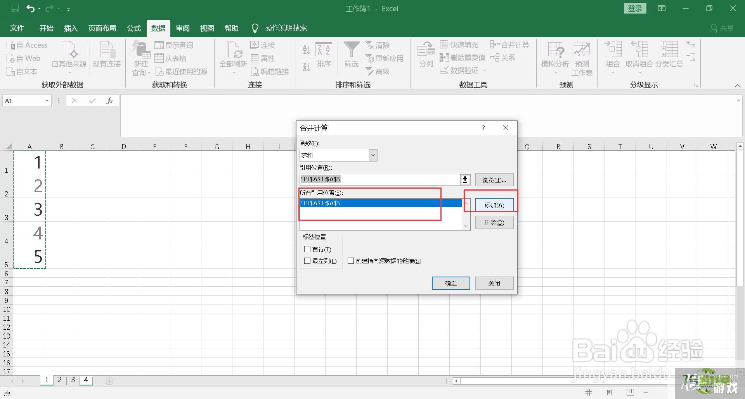This screenshot has width=745, height=399.
Task: Click the Undo arrow icon
Action: (x=30, y=9)
